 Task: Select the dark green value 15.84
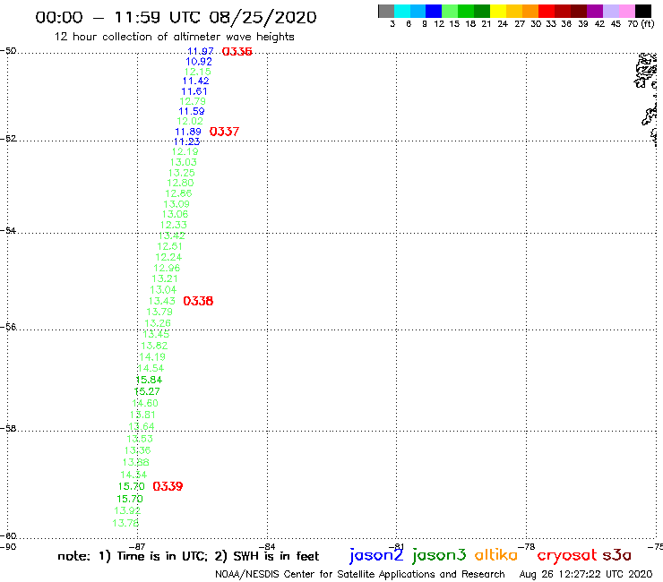point(150,380)
